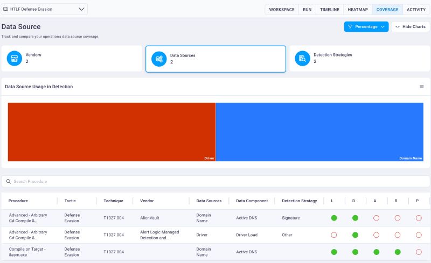Image resolution: width=431 pixels, height=263 pixels.
Task: Click the R column header
Action: [x=396, y=201]
